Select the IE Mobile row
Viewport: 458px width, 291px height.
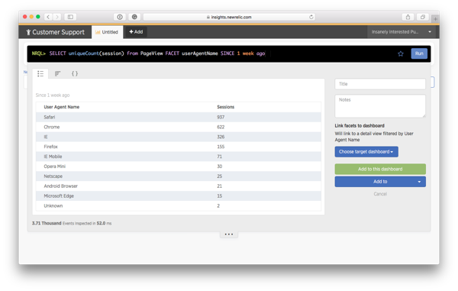point(179,157)
